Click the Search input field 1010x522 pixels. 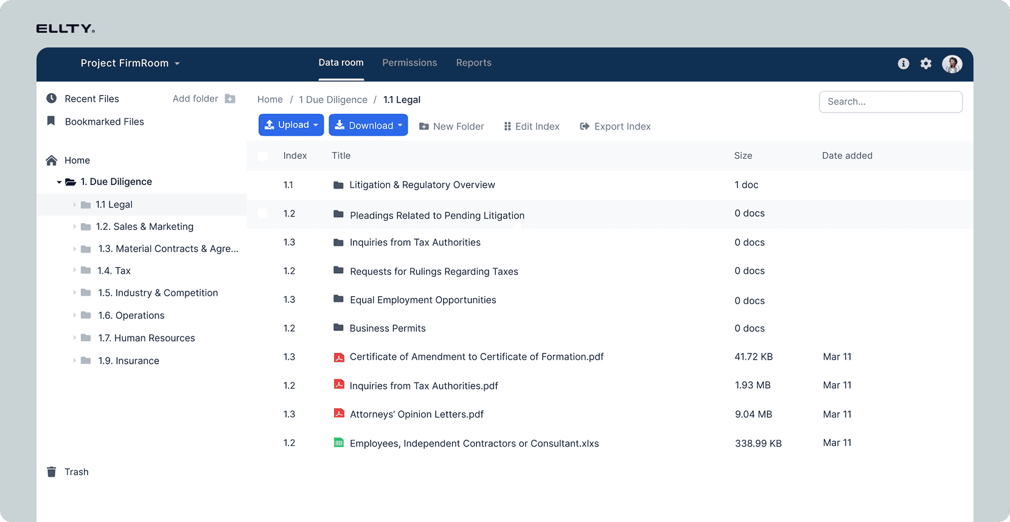tap(890, 102)
